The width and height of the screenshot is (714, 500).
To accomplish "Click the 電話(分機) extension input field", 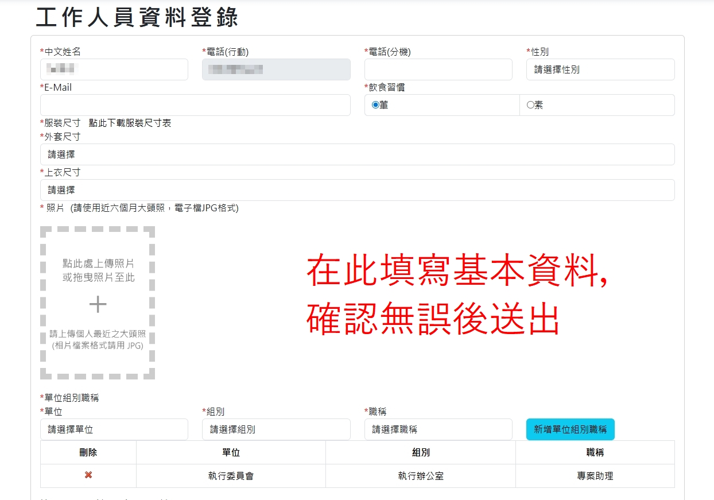I will 438,69.
